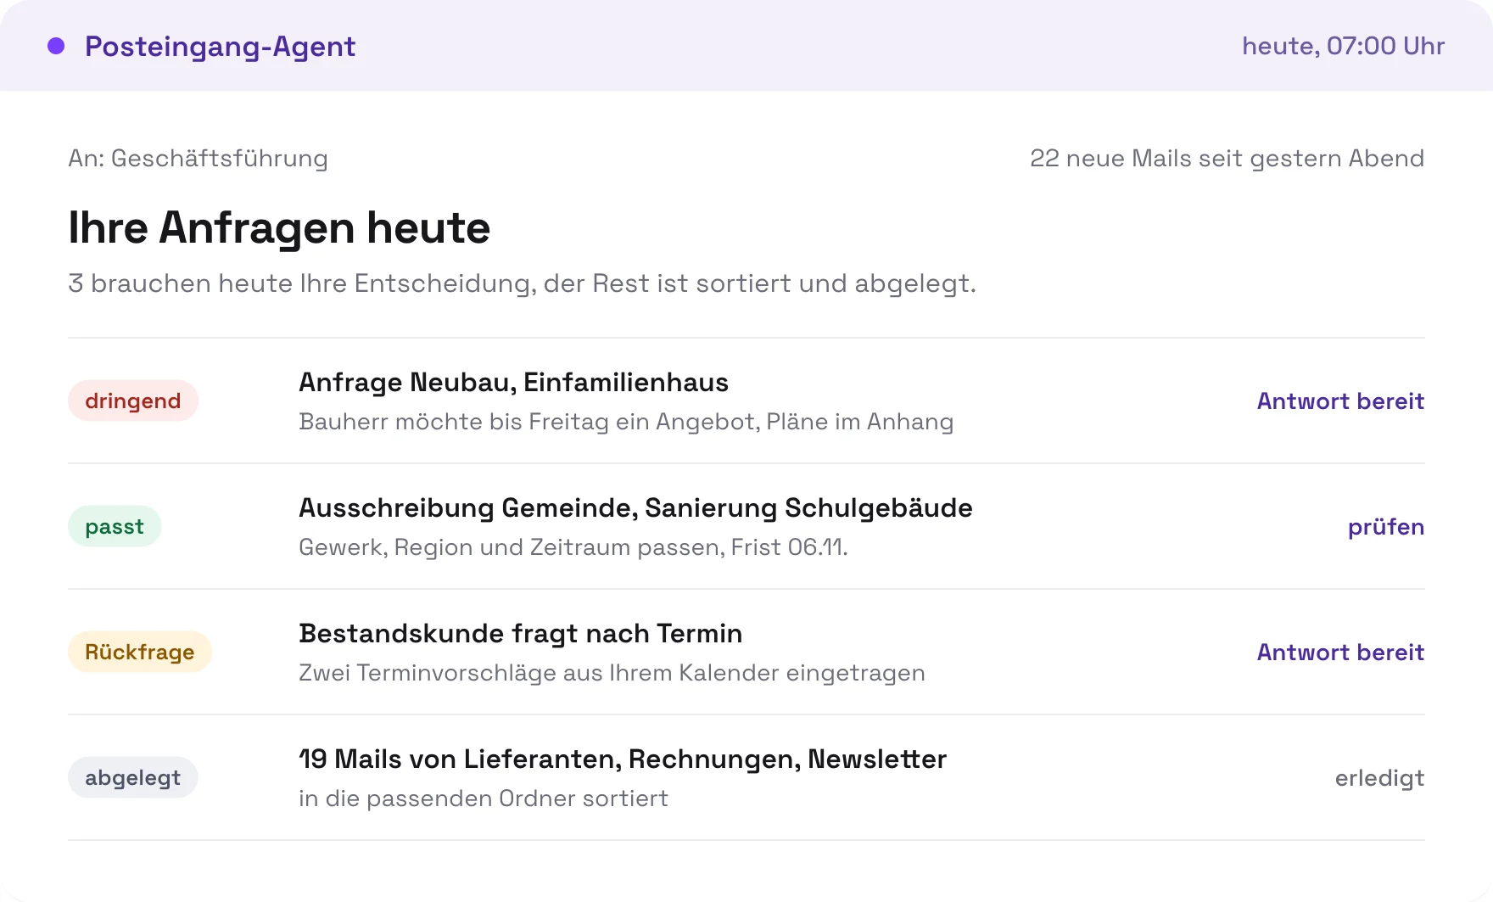Click '22 neue Mails seit gestern Abend'
The image size is (1493, 902).
(x=1227, y=159)
